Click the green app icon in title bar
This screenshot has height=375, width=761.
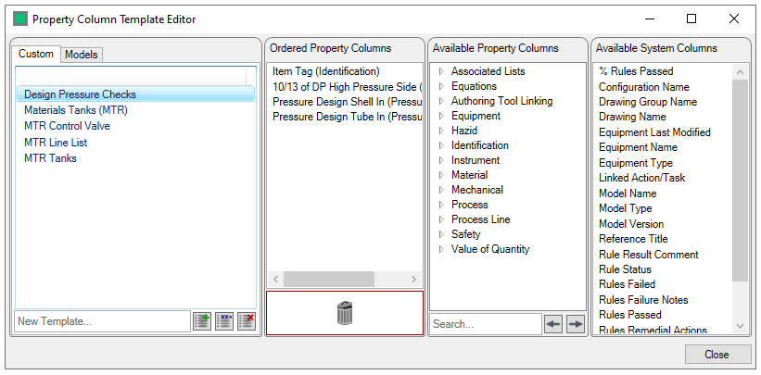(20, 19)
